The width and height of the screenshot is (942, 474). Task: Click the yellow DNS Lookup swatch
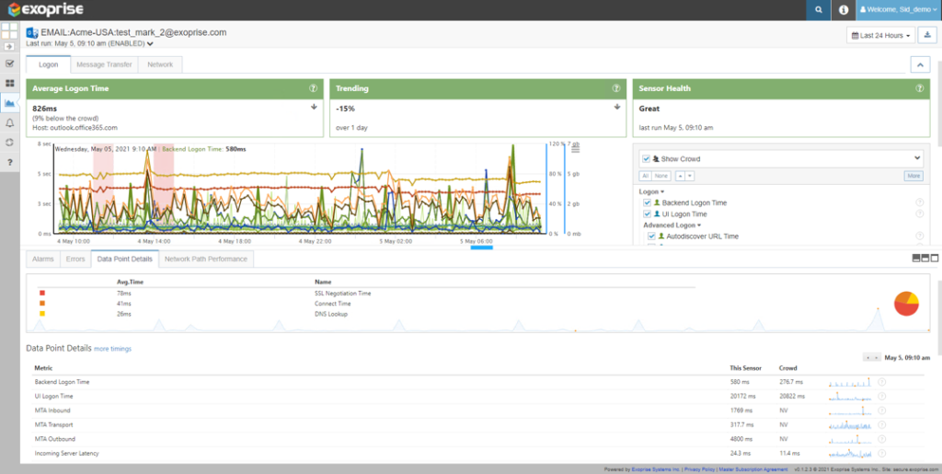click(x=42, y=314)
